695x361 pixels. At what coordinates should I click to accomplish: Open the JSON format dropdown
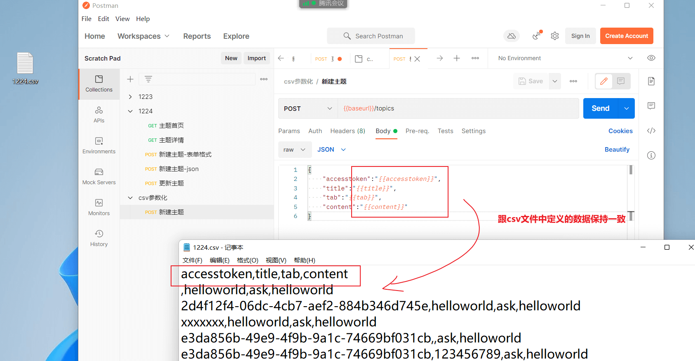331,150
